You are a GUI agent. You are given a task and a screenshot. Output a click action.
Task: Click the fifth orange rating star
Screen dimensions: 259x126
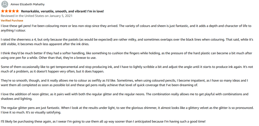17,11
